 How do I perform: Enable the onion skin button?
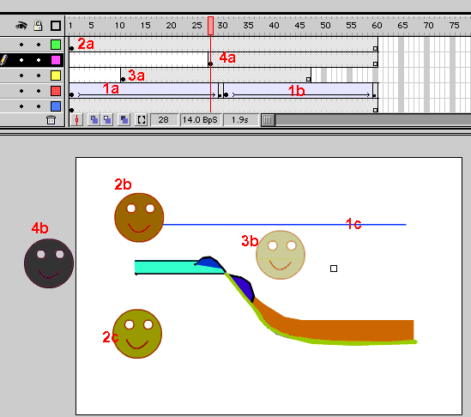coord(94,120)
